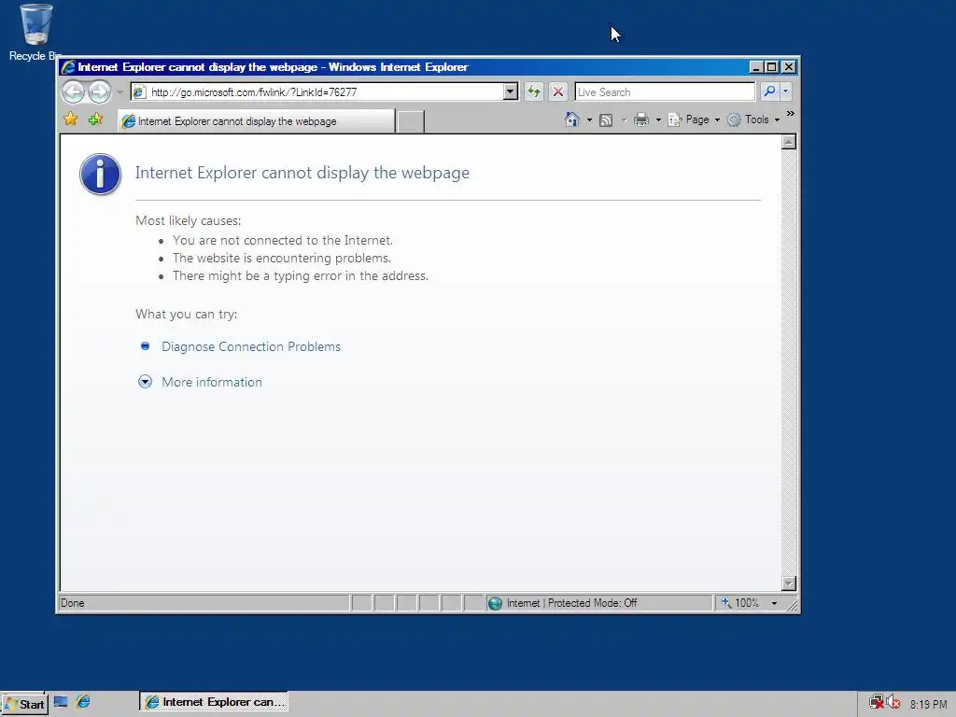
Task: Open the zoom level dropdown arrow
Action: coord(774,603)
